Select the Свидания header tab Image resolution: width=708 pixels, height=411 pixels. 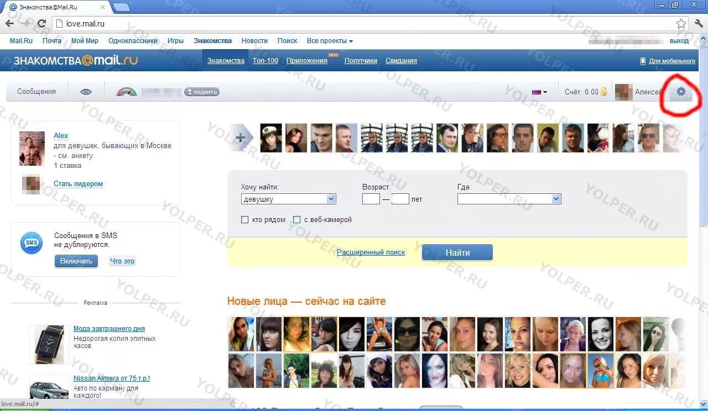click(401, 61)
